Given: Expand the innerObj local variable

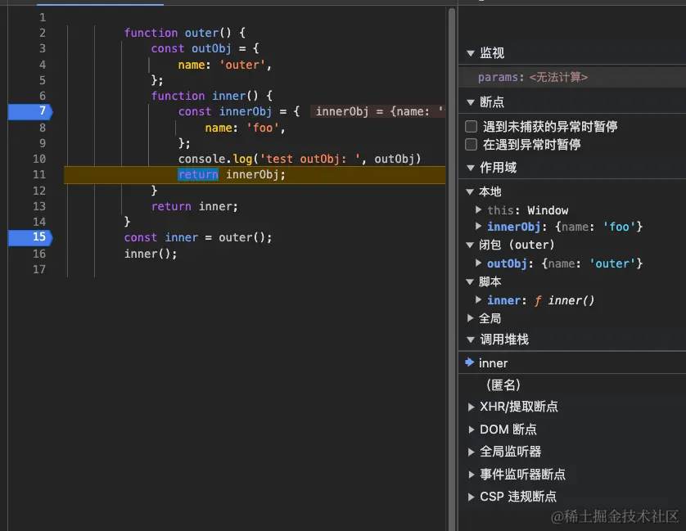Looking at the screenshot, I should coord(479,227).
